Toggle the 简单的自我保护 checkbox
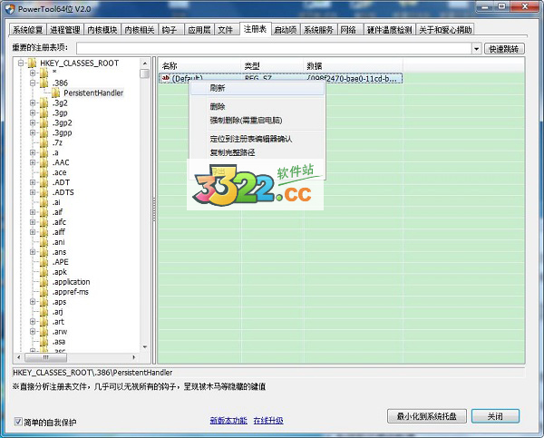The image size is (544, 438). click(18, 422)
